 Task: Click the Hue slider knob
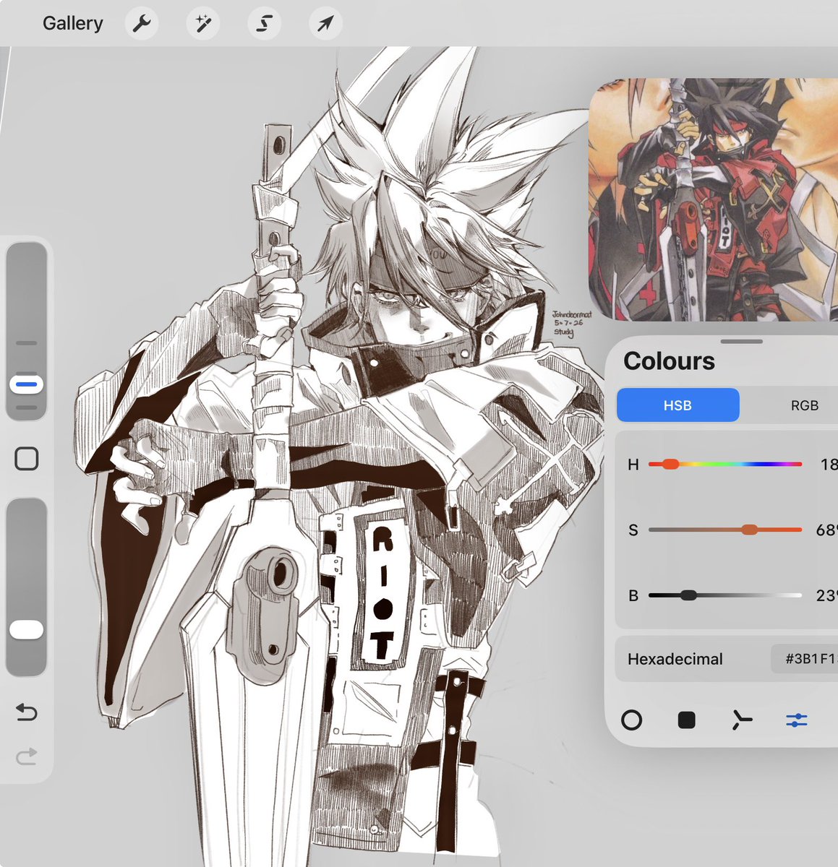coord(670,464)
